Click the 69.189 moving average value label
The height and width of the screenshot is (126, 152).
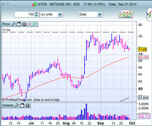pyautogui.click(x=143, y=57)
